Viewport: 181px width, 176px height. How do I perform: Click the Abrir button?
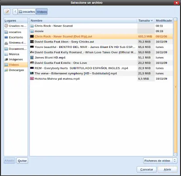[x=167, y=170]
